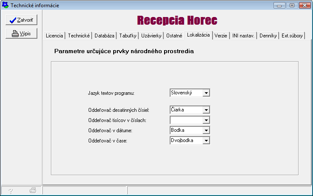Click the application icon in title bar

coord(5,6)
